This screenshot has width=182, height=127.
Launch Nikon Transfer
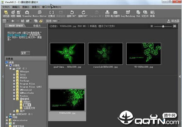point(27,14)
